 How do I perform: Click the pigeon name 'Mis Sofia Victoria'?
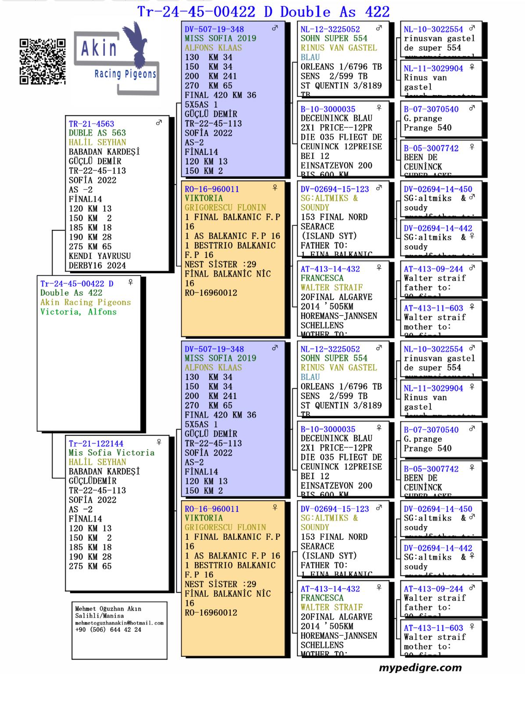tap(111, 453)
